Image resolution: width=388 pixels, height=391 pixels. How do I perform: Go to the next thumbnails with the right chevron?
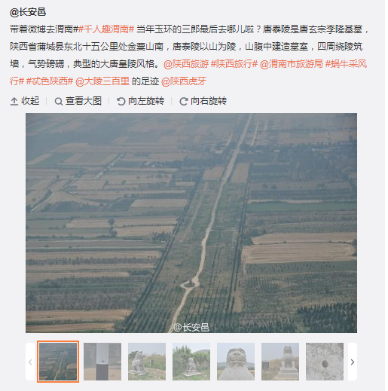coord(353,362)
